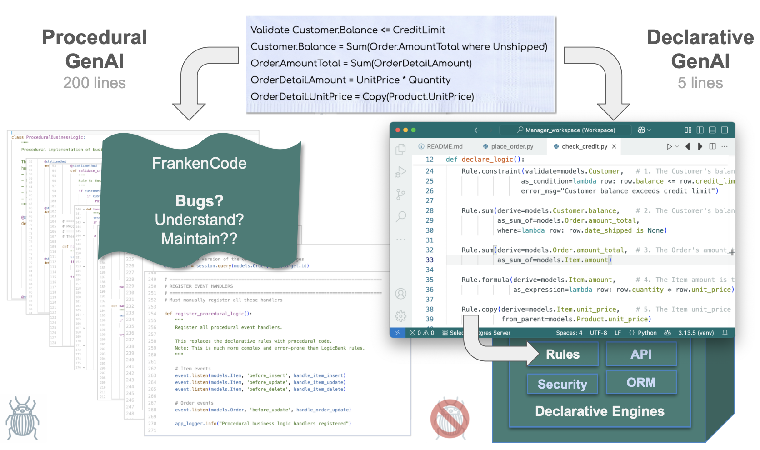Toggle the bottom panel layout button
This screenshot has height=450, width=760.
coord(712,130)
